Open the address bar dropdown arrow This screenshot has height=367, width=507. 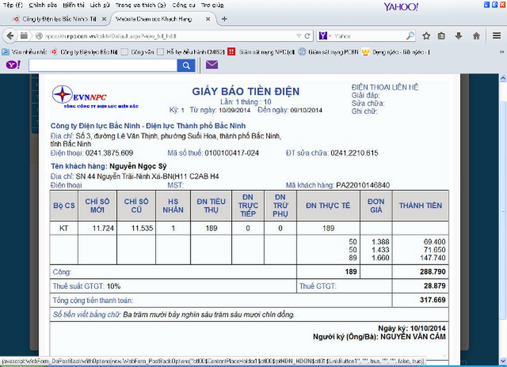coord(298,36)
